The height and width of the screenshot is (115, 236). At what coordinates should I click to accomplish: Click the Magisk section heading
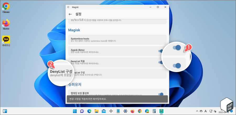[74, 30]
